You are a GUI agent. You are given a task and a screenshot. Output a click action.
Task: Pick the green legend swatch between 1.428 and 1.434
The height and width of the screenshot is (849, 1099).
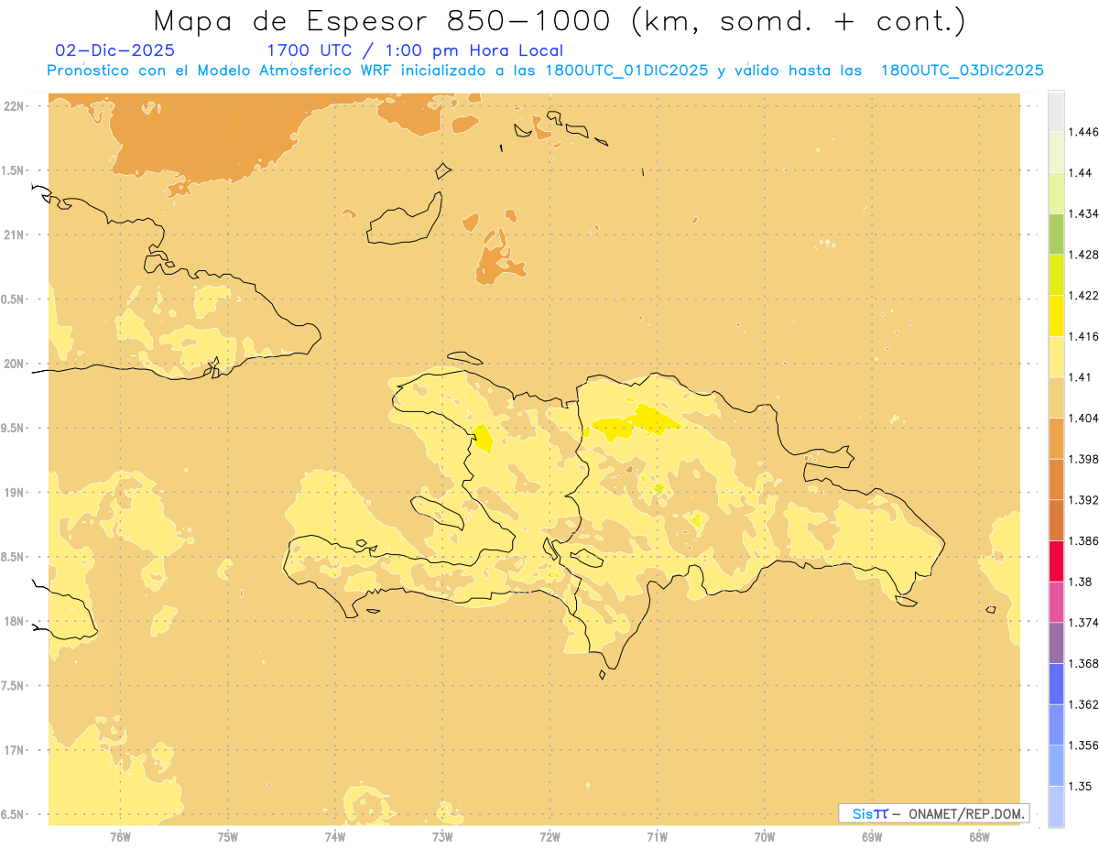pyautogui.click(x=1056, y=234)
